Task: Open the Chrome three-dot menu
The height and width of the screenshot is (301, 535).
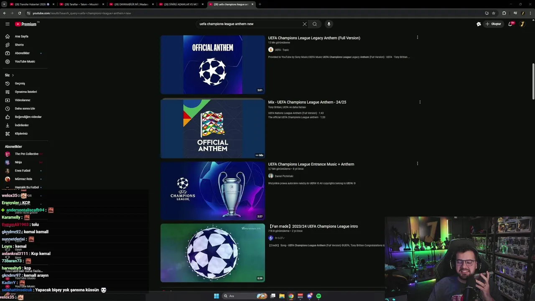Action: click(x=531, y=13)
